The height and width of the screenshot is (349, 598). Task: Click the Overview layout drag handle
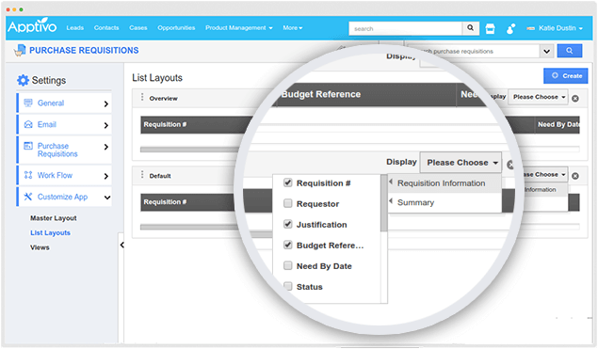tap(142, 97)
